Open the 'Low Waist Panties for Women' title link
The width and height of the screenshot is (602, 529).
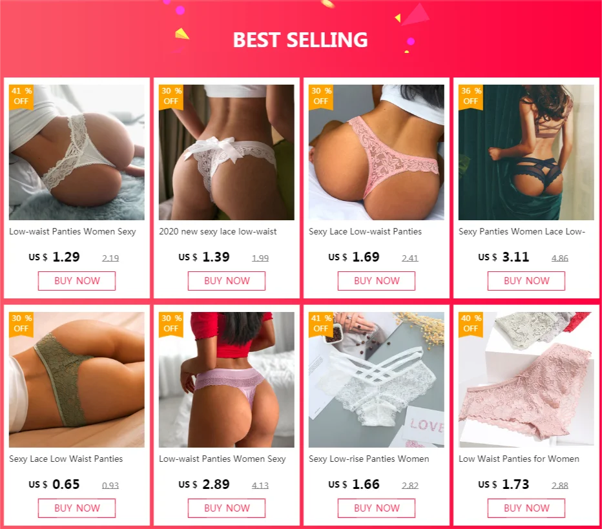click(519, 459)
